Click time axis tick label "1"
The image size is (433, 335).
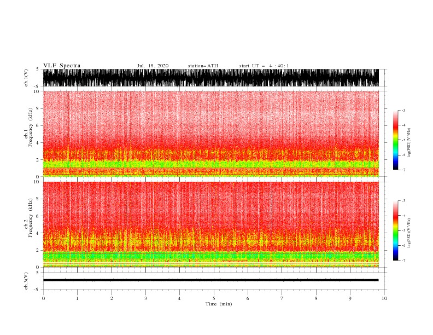click(77, 298)
